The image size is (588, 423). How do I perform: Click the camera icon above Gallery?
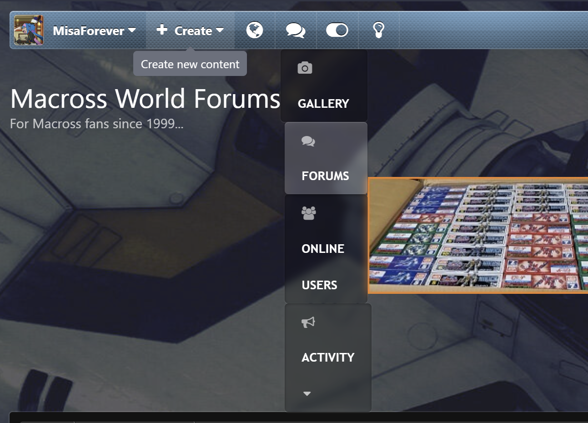(x=305, y=68)
